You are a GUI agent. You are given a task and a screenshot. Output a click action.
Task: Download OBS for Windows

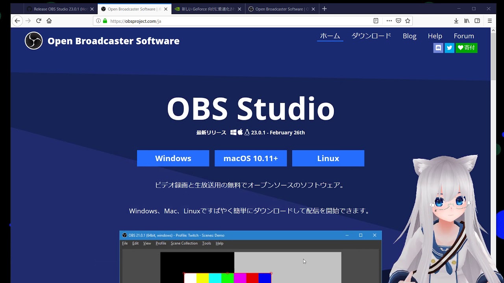click(173, 158)
